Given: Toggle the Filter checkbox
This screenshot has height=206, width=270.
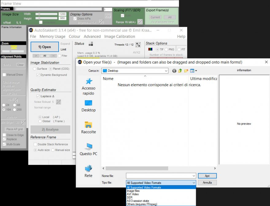Looking at the screenshot, I should pos(60,56).
